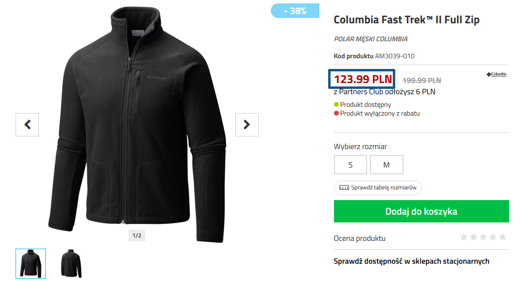526x287 pixels.
Task: Go to the previous product image arrow
Action: click(27, 125)
